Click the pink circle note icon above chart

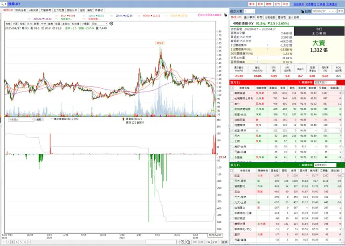click(x=199, y=15)
